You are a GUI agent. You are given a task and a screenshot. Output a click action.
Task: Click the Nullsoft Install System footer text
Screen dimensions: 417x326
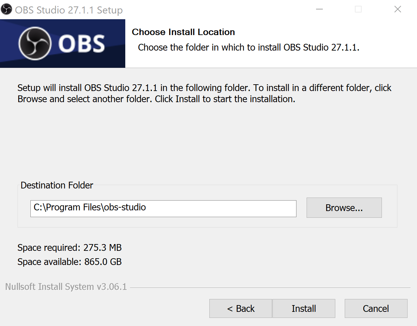pyautogui.click(x=66, y=287)
